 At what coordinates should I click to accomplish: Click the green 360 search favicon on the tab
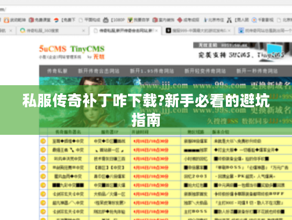[x=23, y=30]
